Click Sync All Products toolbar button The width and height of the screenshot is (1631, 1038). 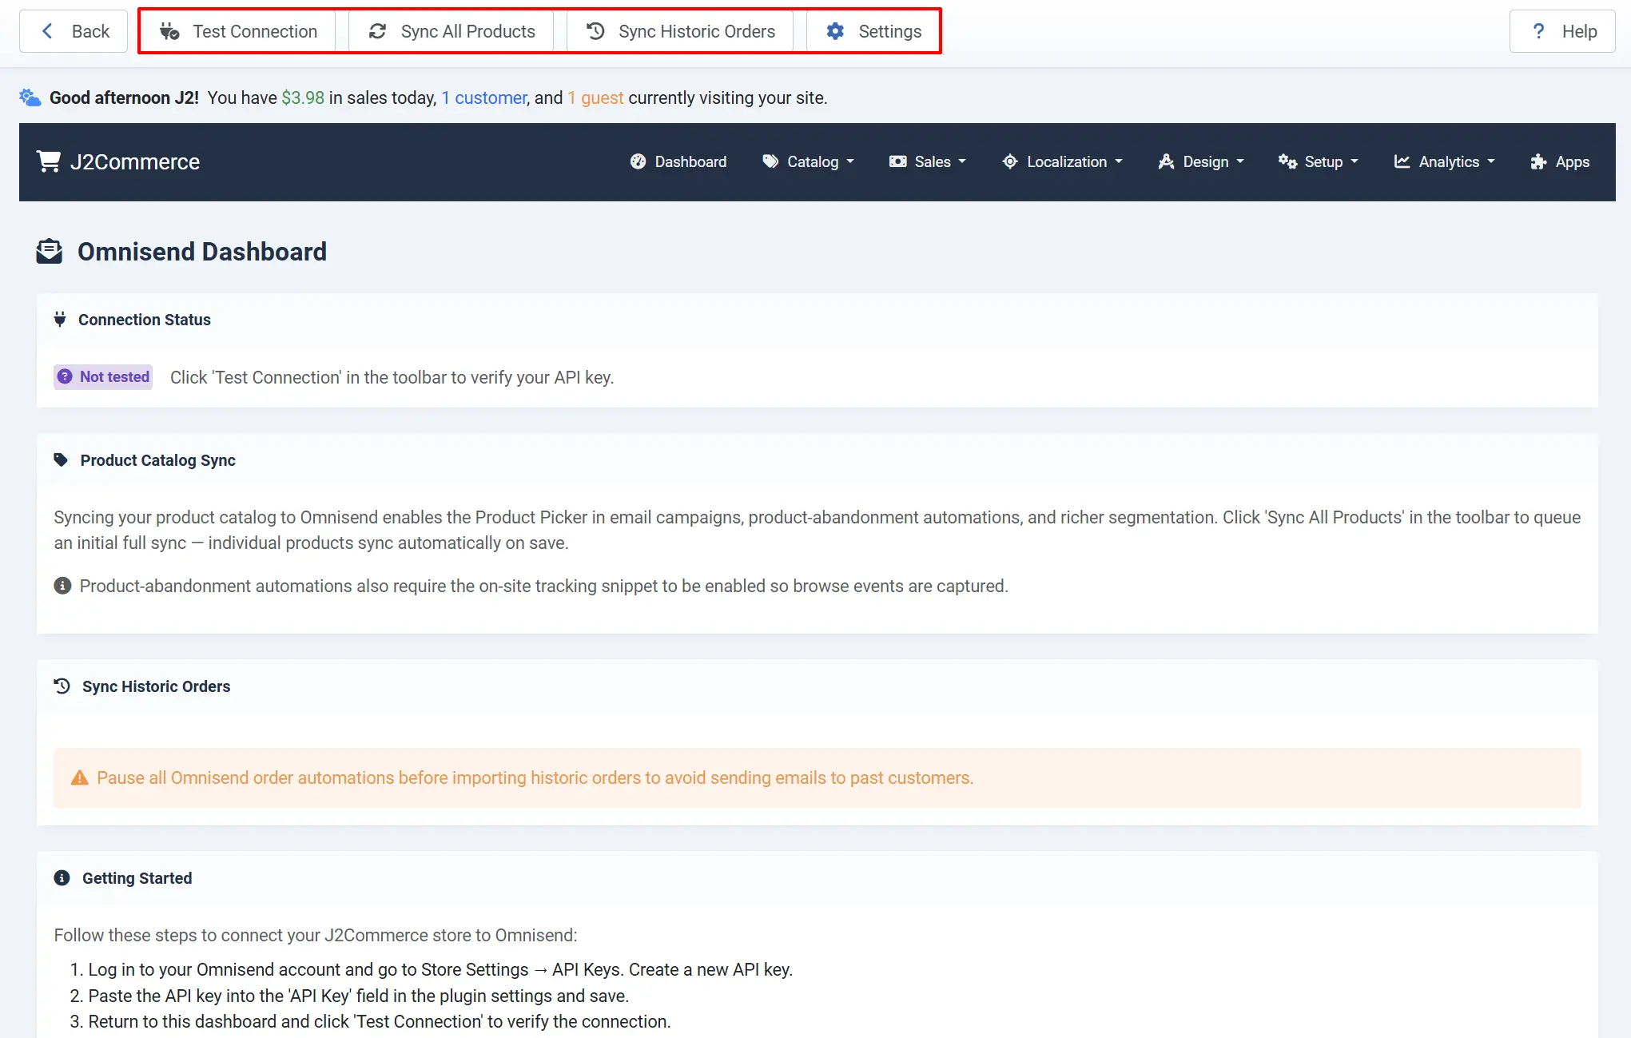tap(452, 31)
